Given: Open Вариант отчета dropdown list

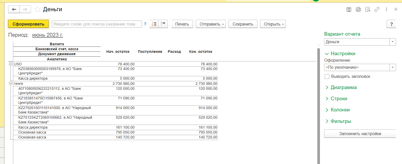Looking at the screenshot, I should [393, 42].
